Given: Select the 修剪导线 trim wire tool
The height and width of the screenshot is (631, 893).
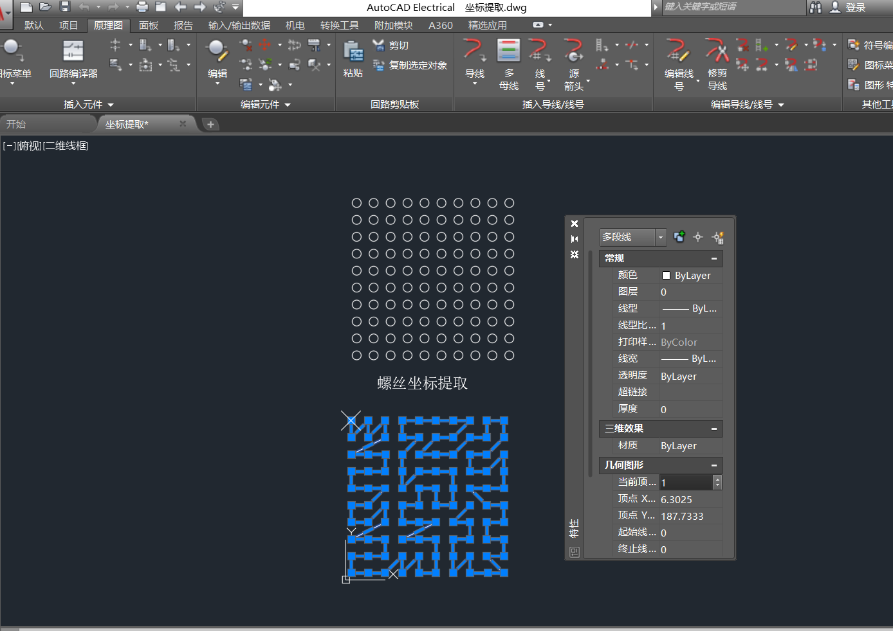Looking at the screenshot, I should (717, 51).
